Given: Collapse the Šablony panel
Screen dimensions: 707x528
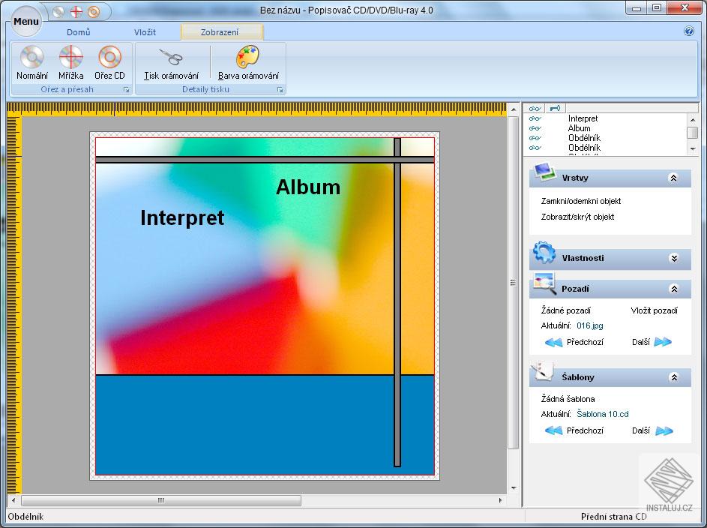Looking at the screenshot, I should pos(673,378).
